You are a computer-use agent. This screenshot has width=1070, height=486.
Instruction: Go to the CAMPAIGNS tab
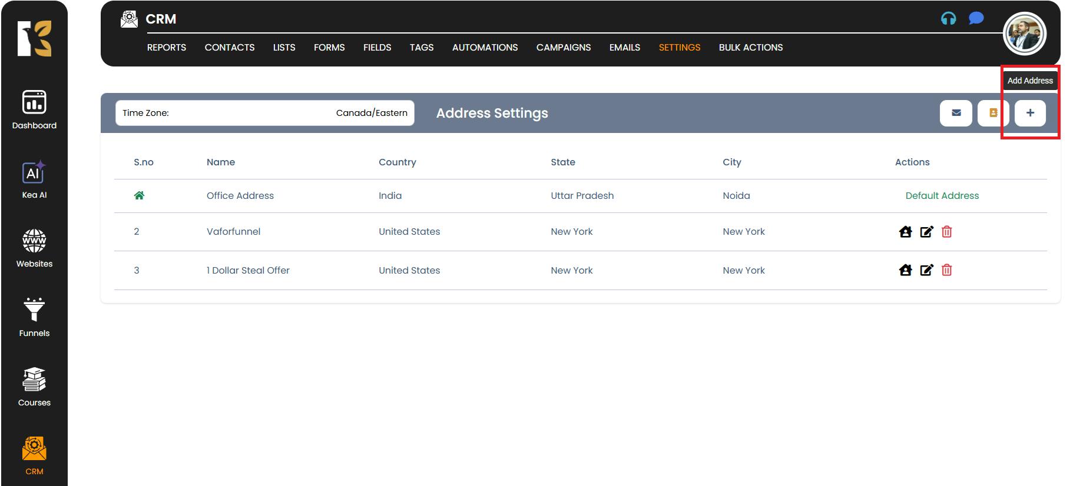click(x=563, y=48)
